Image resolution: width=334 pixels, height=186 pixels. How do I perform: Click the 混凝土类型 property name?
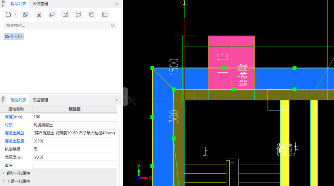(x=14, y=133)
